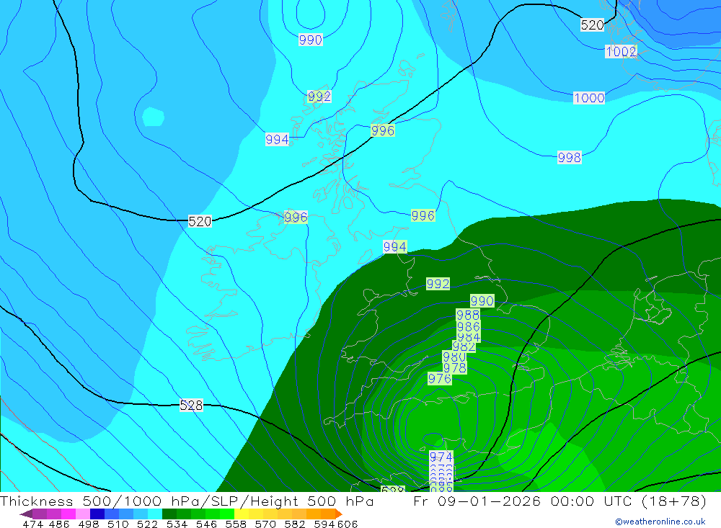Screen dimensions: 721x528
Task: Click the legend value 474
Action: coord(32,524)
